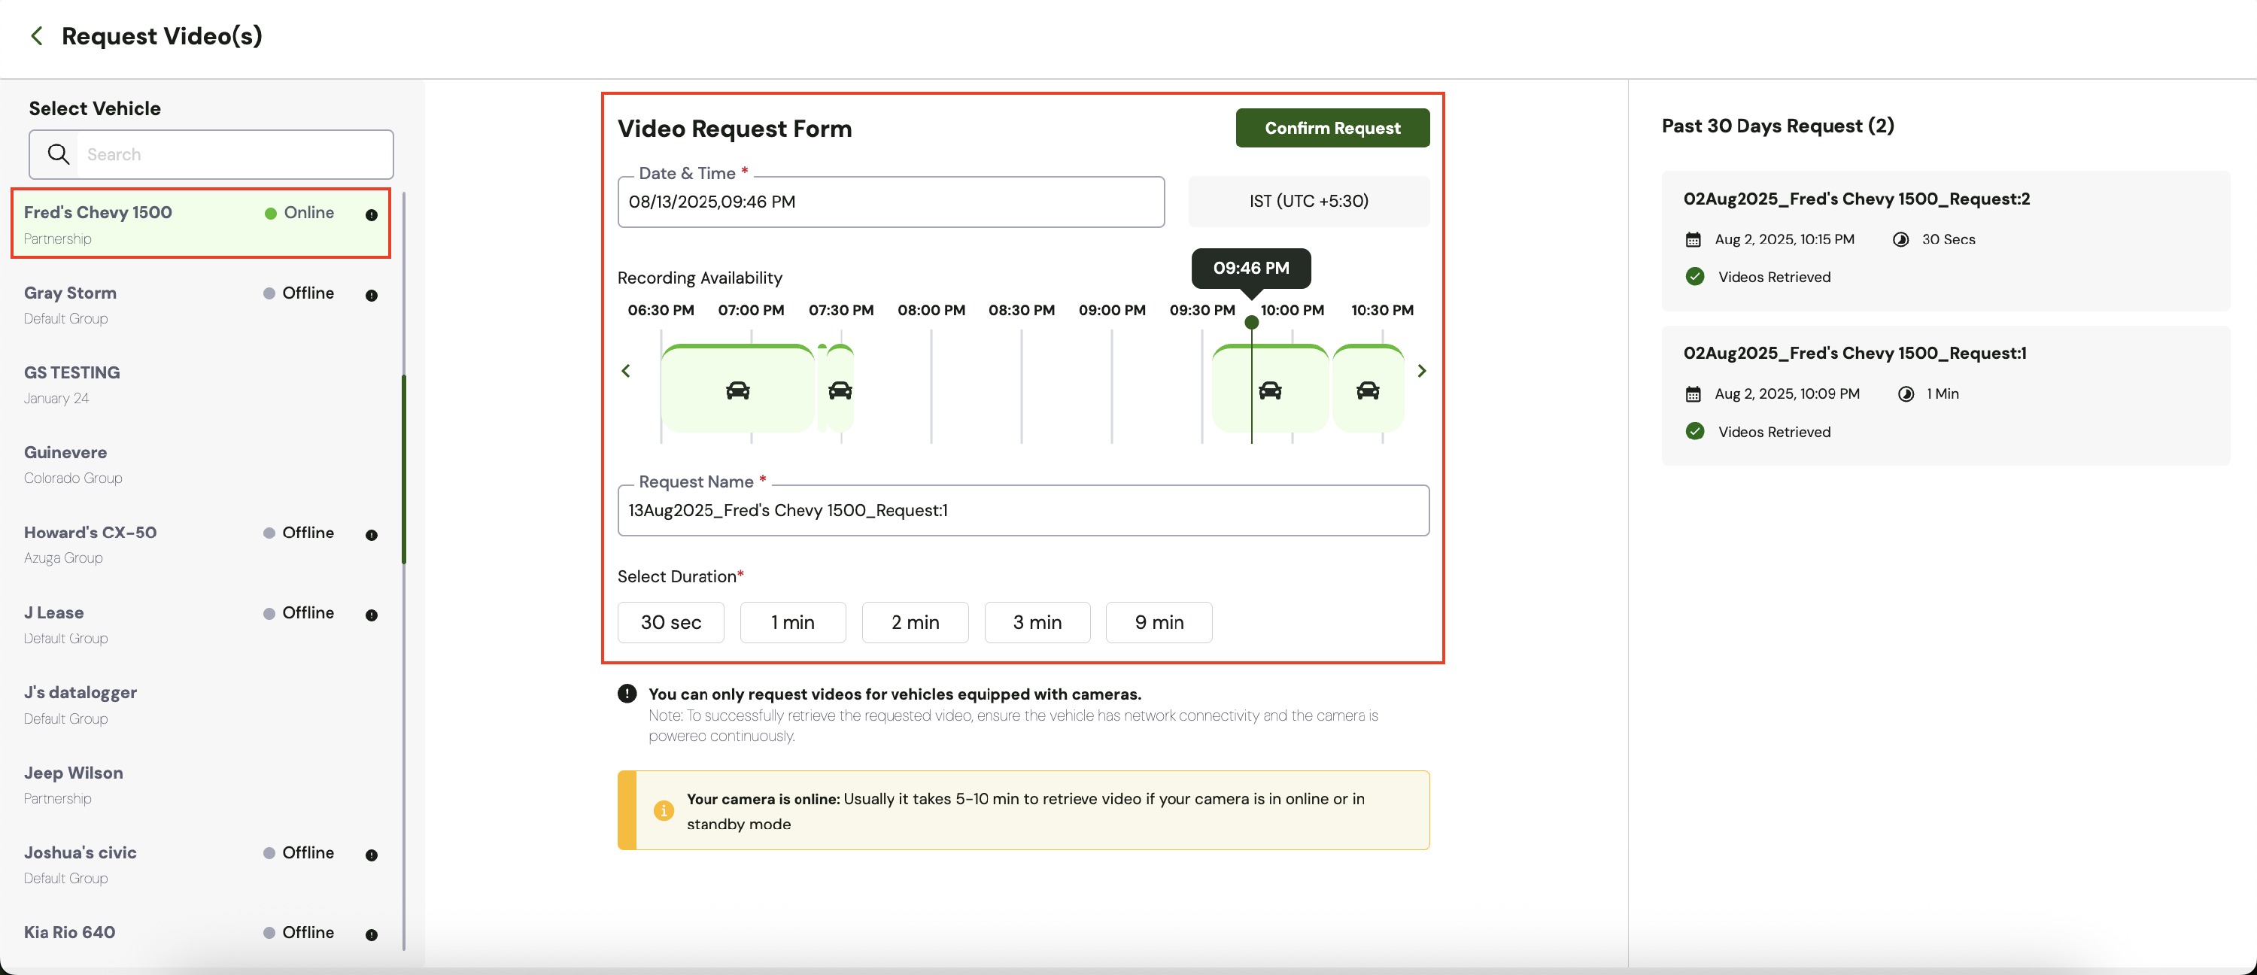2257x975 pixels.
Task: Click car icon in the 09:46 PM recording block
Action: pos(1270,390)
